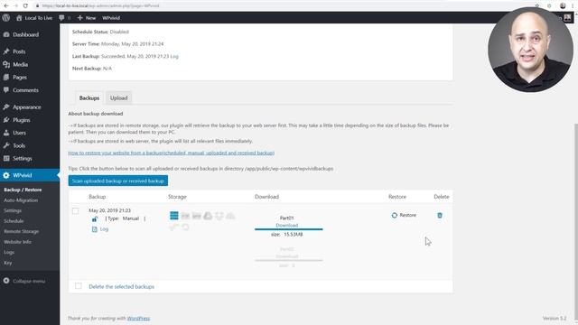Open the how to restore website guide link
The height and width of the screenshot is (325, 578).
pos(172,153)
